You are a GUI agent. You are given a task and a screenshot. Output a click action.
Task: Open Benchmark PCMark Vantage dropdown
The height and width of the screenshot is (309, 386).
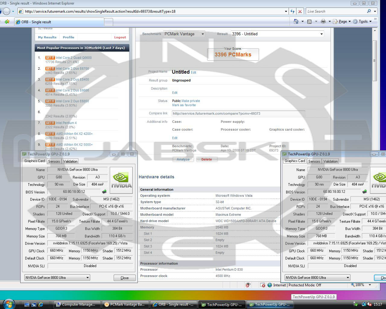coord(184,34)
